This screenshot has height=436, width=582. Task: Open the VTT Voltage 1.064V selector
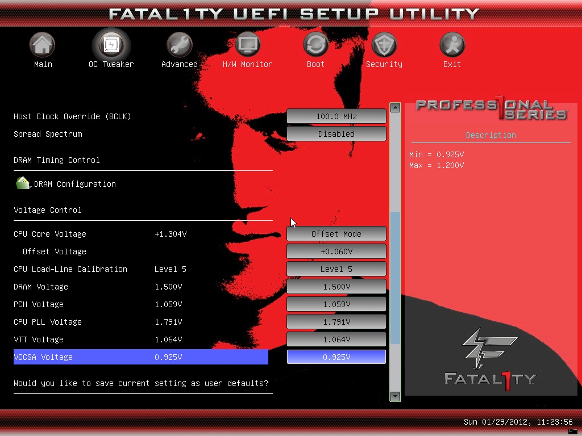coord(336,339)
